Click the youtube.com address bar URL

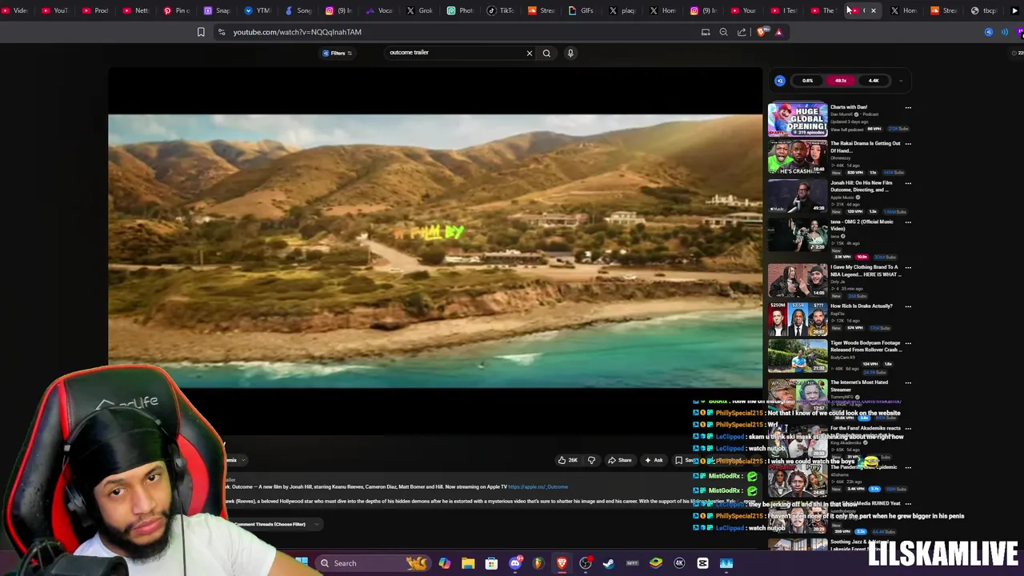tap(298, 32)
